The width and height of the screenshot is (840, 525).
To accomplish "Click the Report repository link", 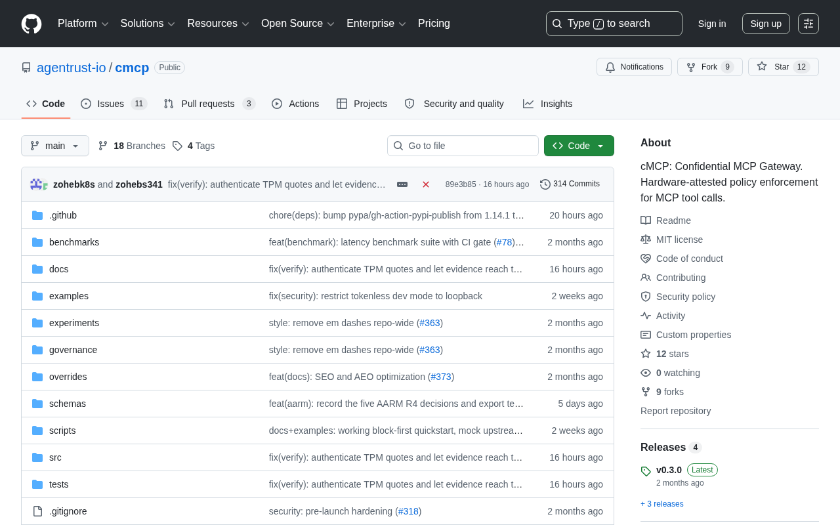I will point(676,411).
